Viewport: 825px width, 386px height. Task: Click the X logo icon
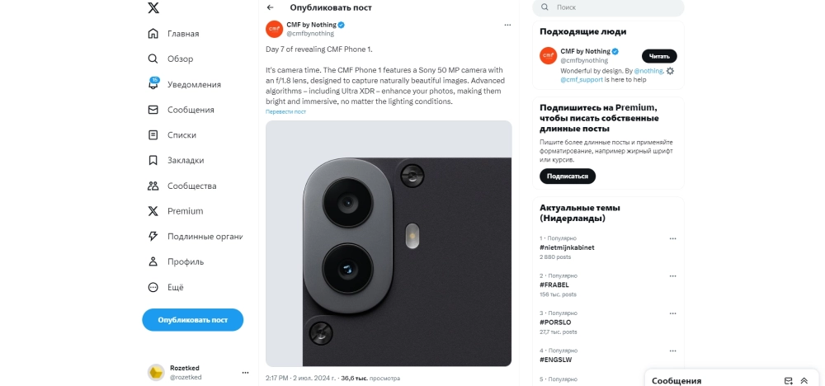(153, 8)
